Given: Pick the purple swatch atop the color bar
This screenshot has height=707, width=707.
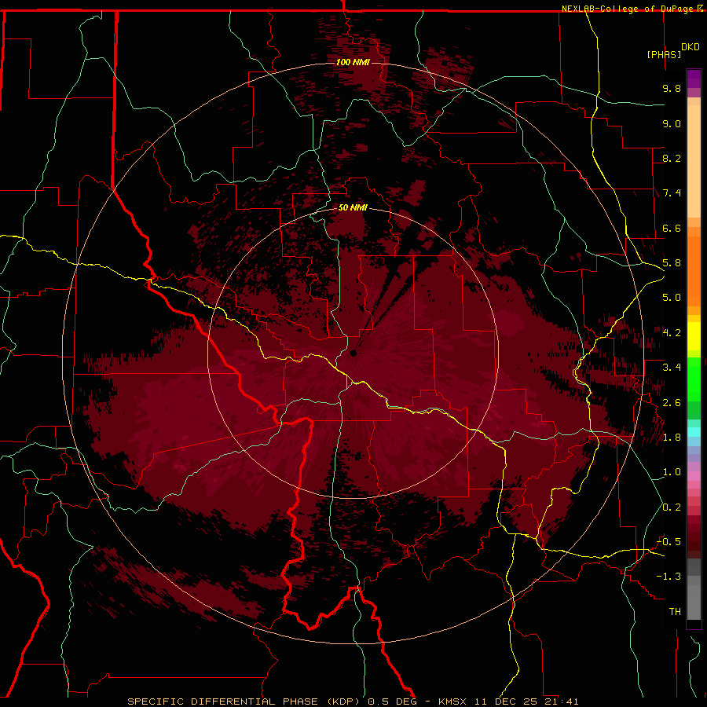Looking at the screenshot, I should [x=694, y=79].
